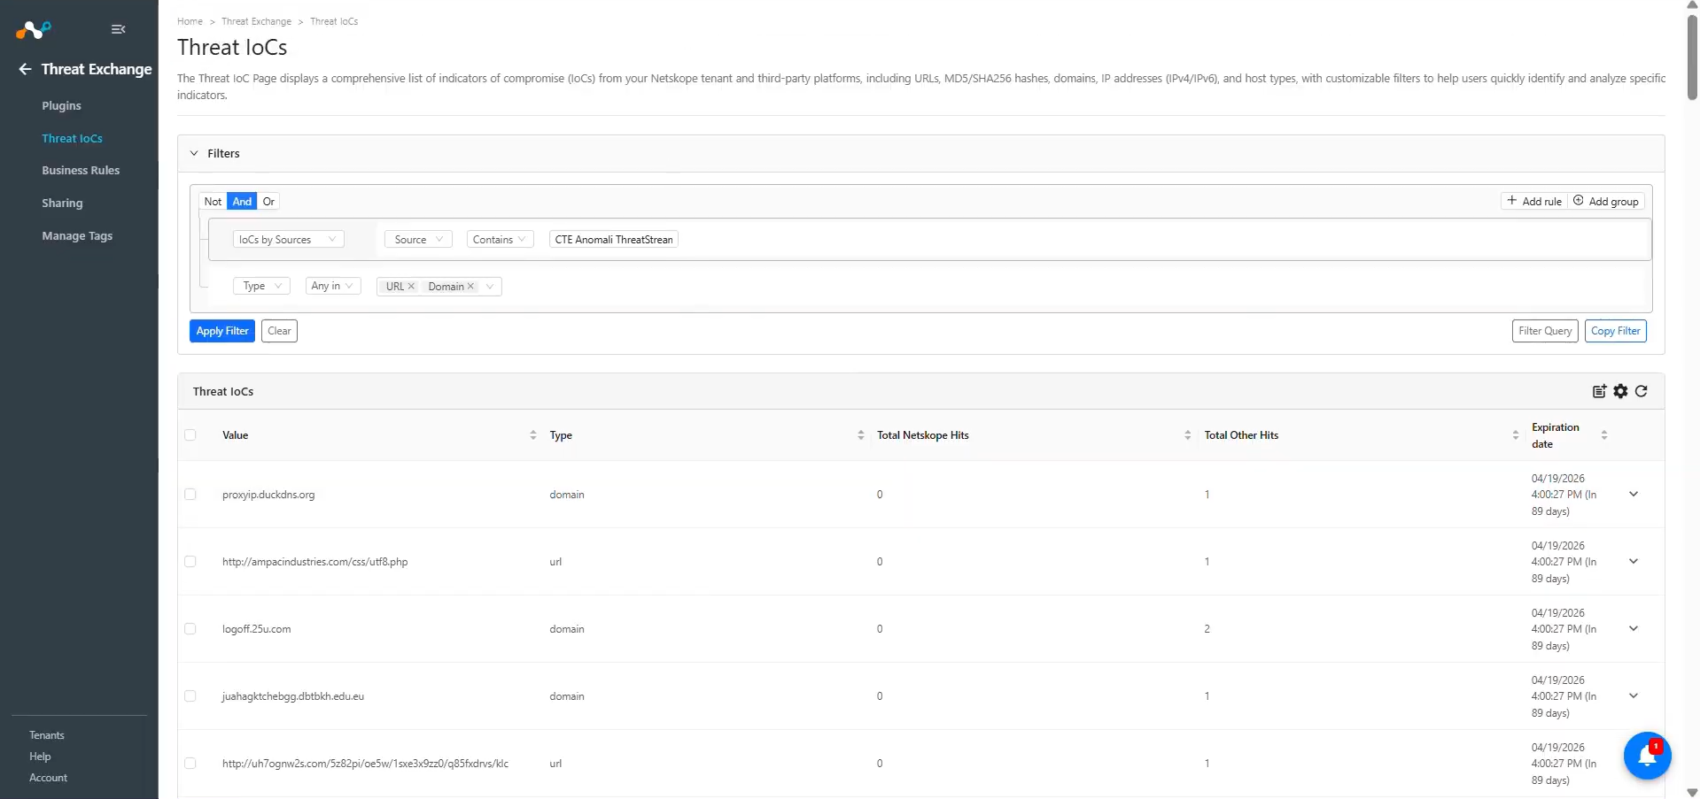The height and width of the screenshot is (799, 1700).
Task: Remove the URL tag from Type filter
Action: [x=411, y=286]
